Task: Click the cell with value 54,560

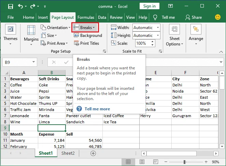Action: point(84,140)
